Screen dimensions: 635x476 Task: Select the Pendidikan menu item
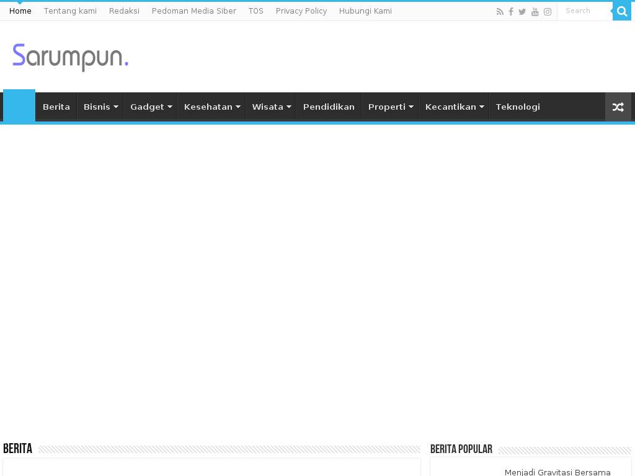click(x=329, y=107)
